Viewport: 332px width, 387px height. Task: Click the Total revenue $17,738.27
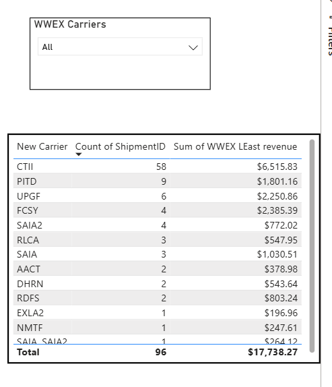pos(273,352)
